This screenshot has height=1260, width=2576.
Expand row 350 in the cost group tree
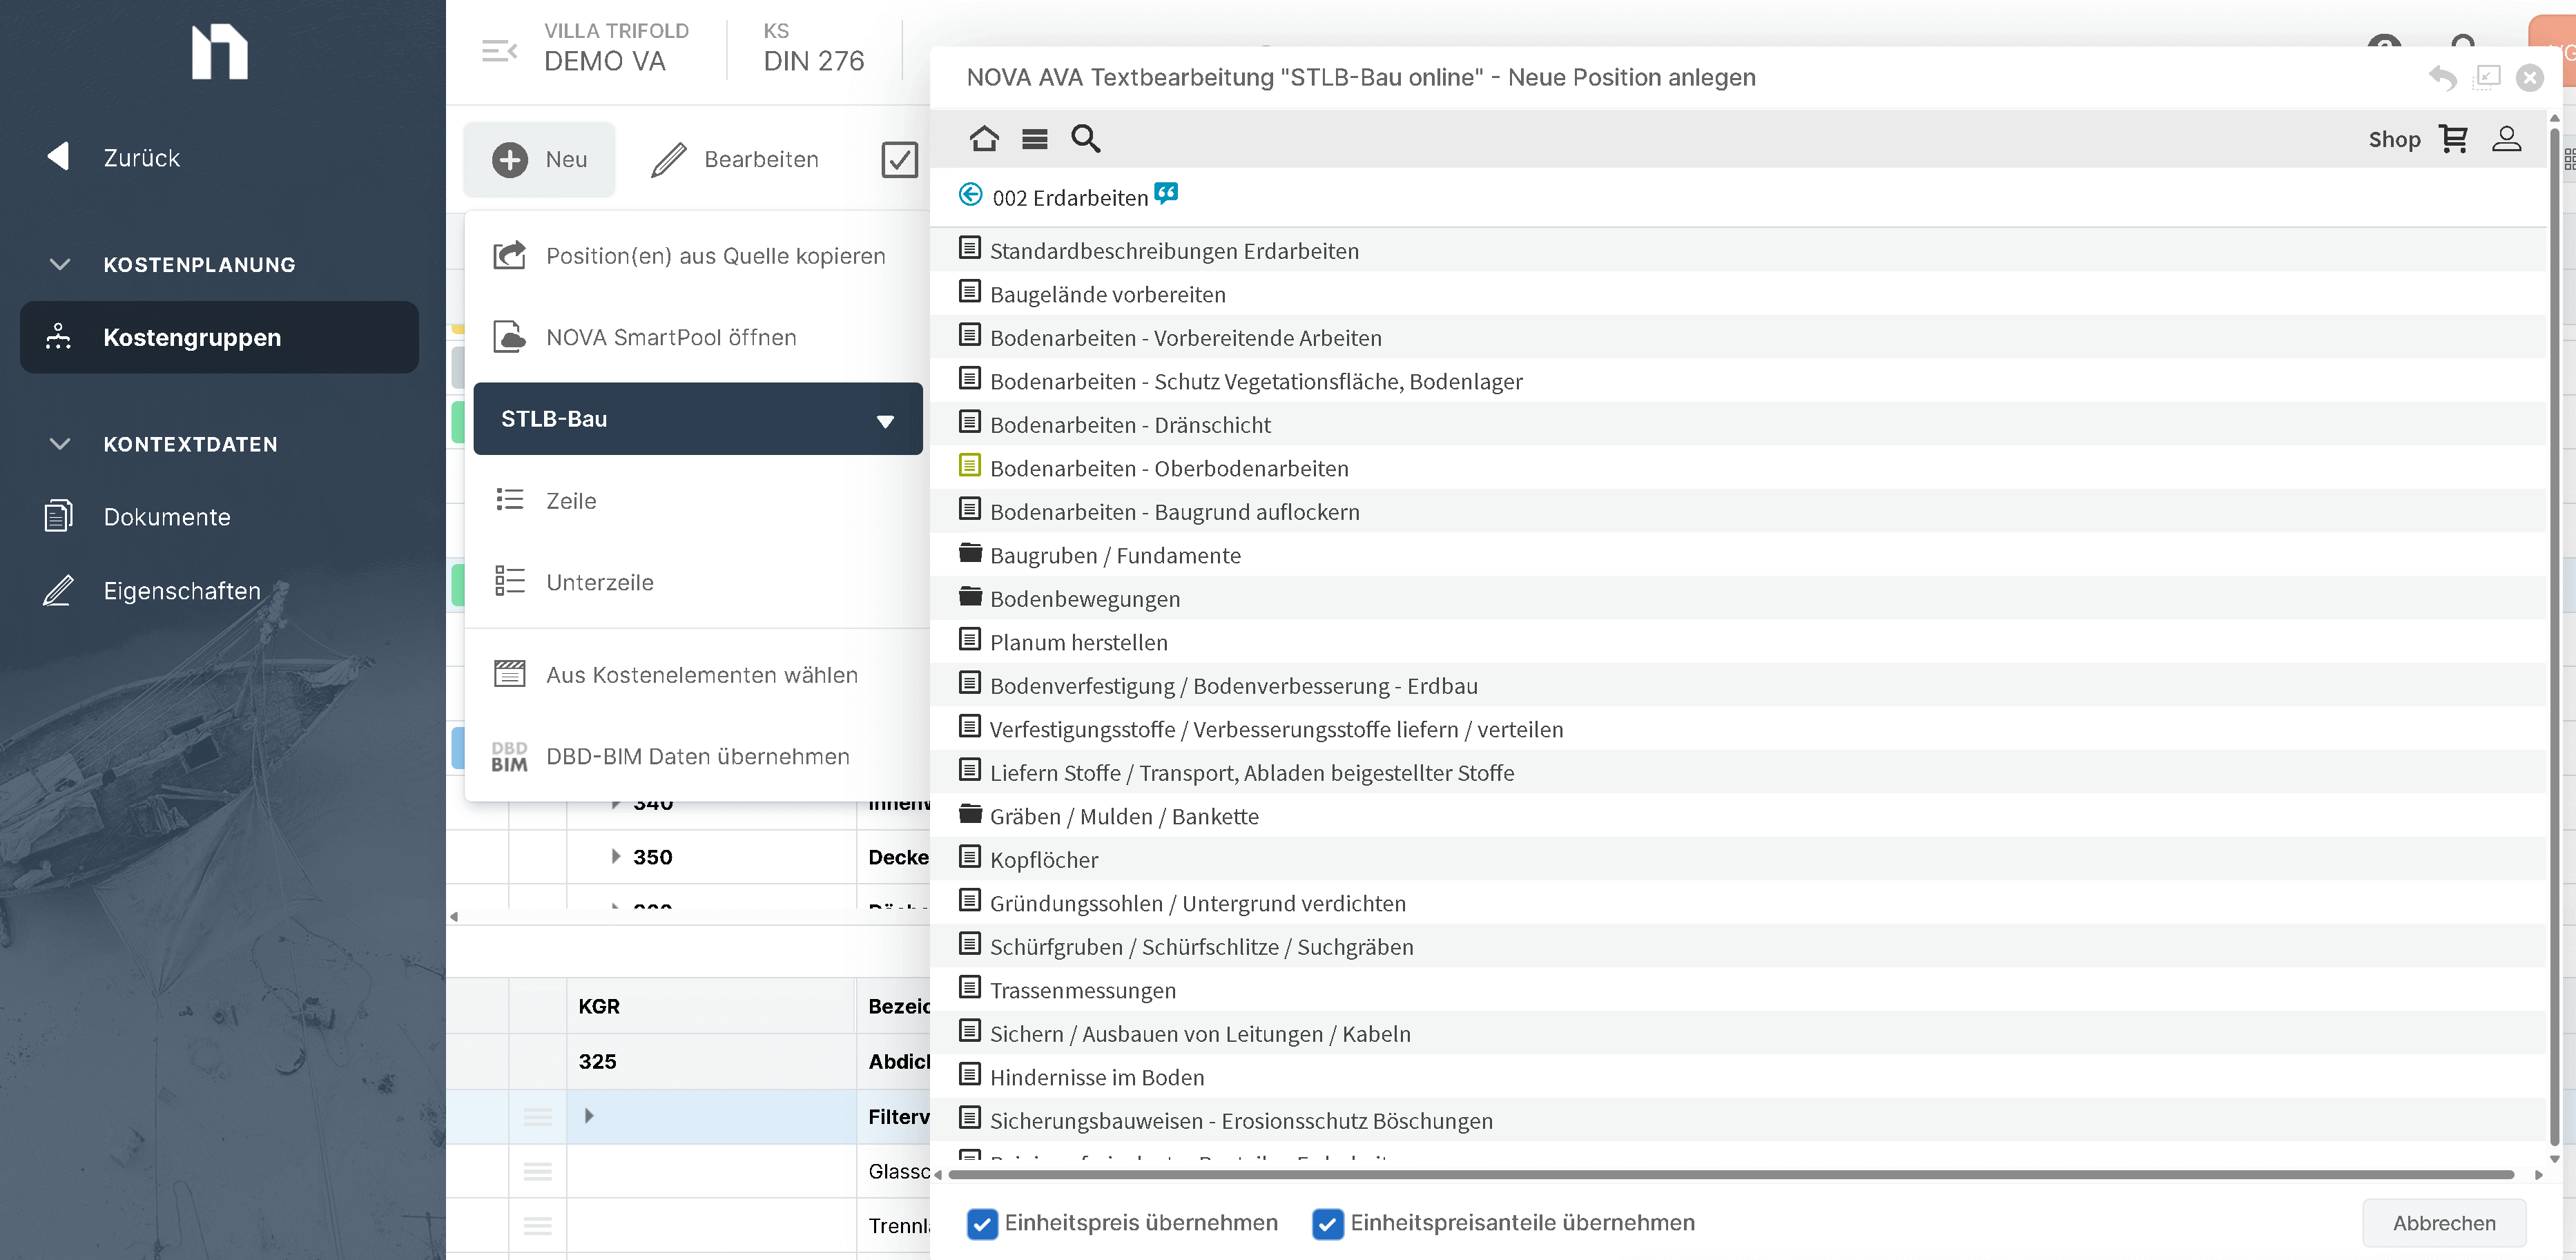coord(615,857)
